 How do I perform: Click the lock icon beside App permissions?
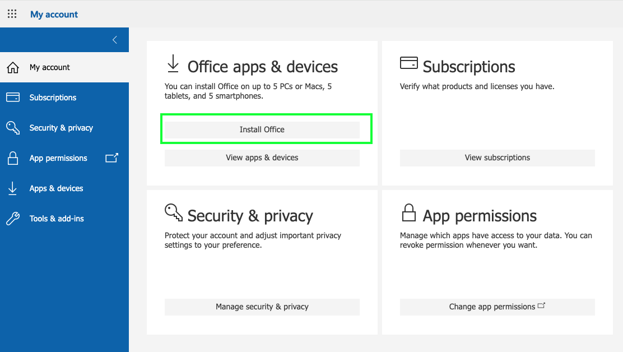coord(12,158)
